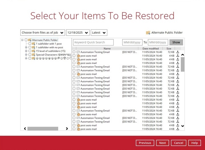Check the bottom-most post auto mail row checkbox

(x=74, y=129)
